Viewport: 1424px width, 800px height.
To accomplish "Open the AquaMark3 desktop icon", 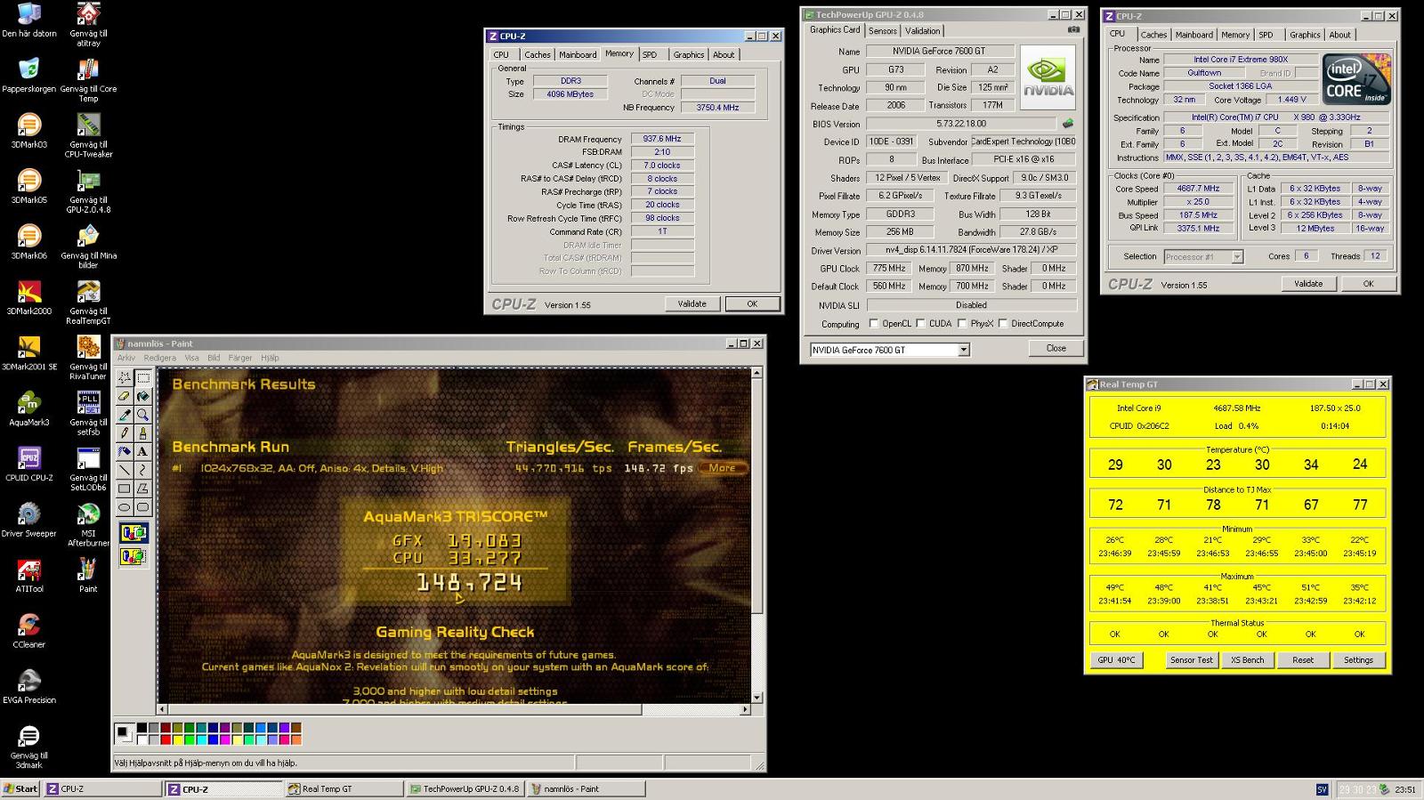I will pos(28,408).
